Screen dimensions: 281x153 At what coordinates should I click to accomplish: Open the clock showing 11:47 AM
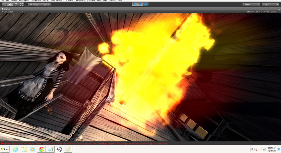[272, 149]
